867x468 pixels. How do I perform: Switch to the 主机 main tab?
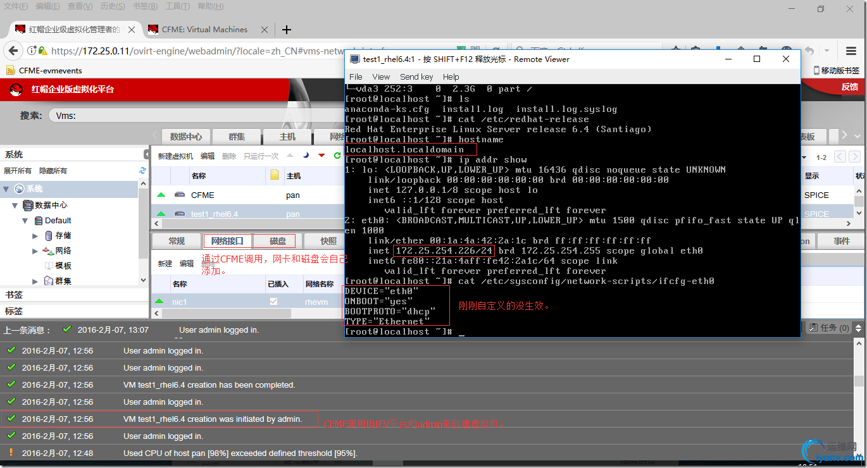pyautogui.click(x=287, y=137)
